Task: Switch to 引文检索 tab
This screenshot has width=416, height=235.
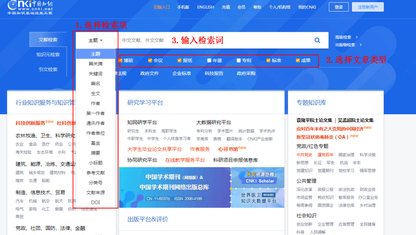Action: tap(48, 69)
